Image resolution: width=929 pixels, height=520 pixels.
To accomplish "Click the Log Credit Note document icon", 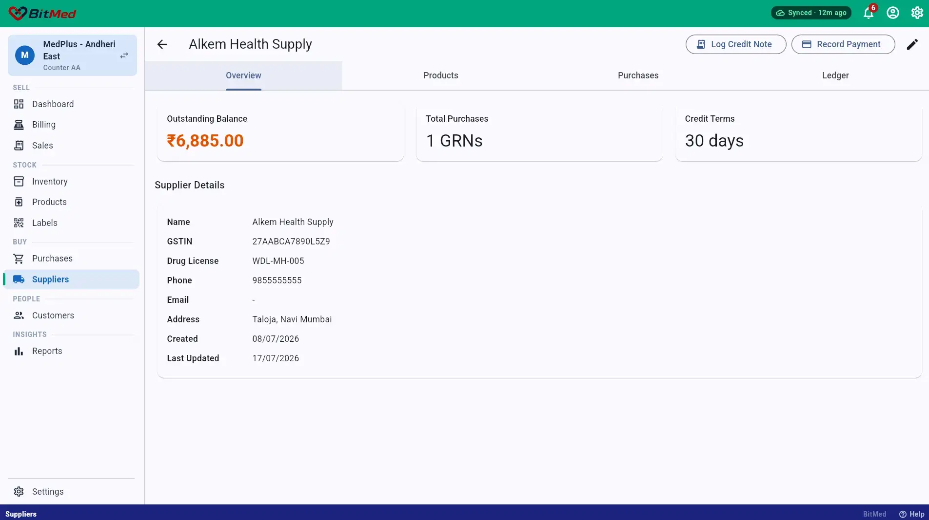I will (701, 44).
